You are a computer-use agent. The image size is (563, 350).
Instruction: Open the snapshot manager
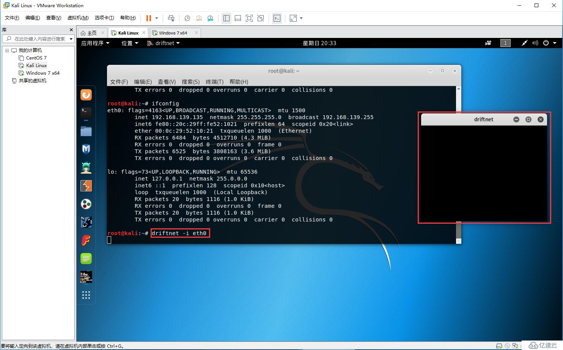coord(211,18)
